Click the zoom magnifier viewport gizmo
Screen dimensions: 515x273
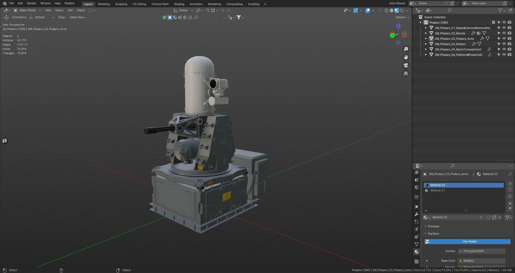406,49
